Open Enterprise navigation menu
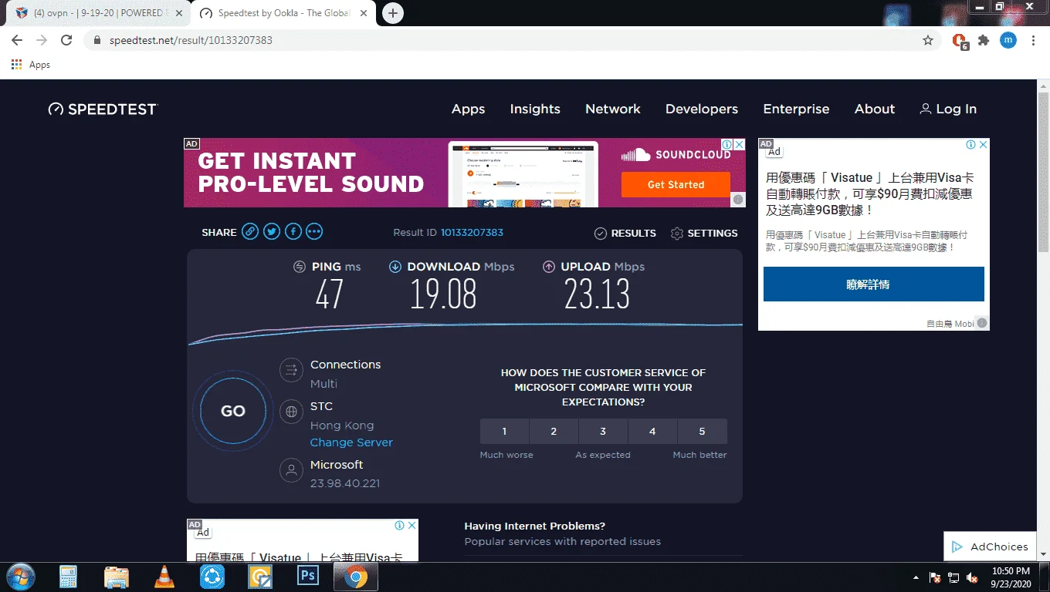Viewport: 1050px width, 592px height. pos(796,109)
